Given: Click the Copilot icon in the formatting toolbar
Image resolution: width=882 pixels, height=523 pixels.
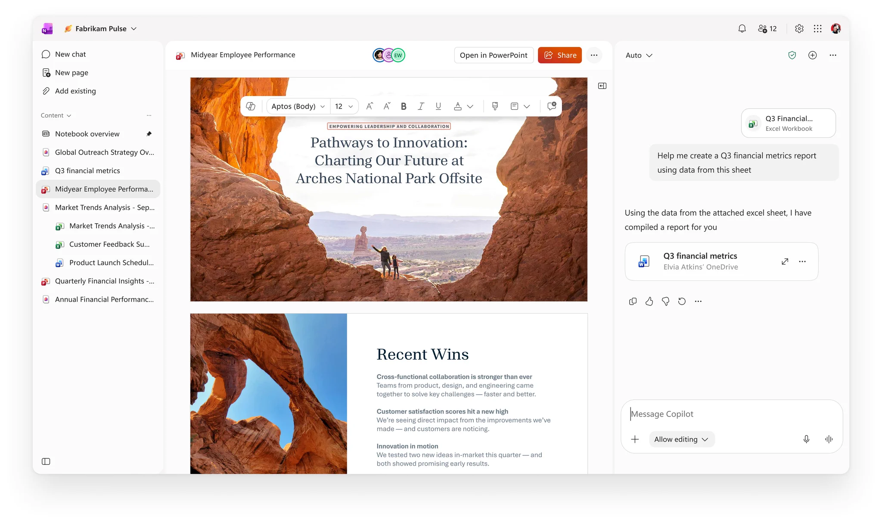Looking at the screenshot, I should click(250, 106).
